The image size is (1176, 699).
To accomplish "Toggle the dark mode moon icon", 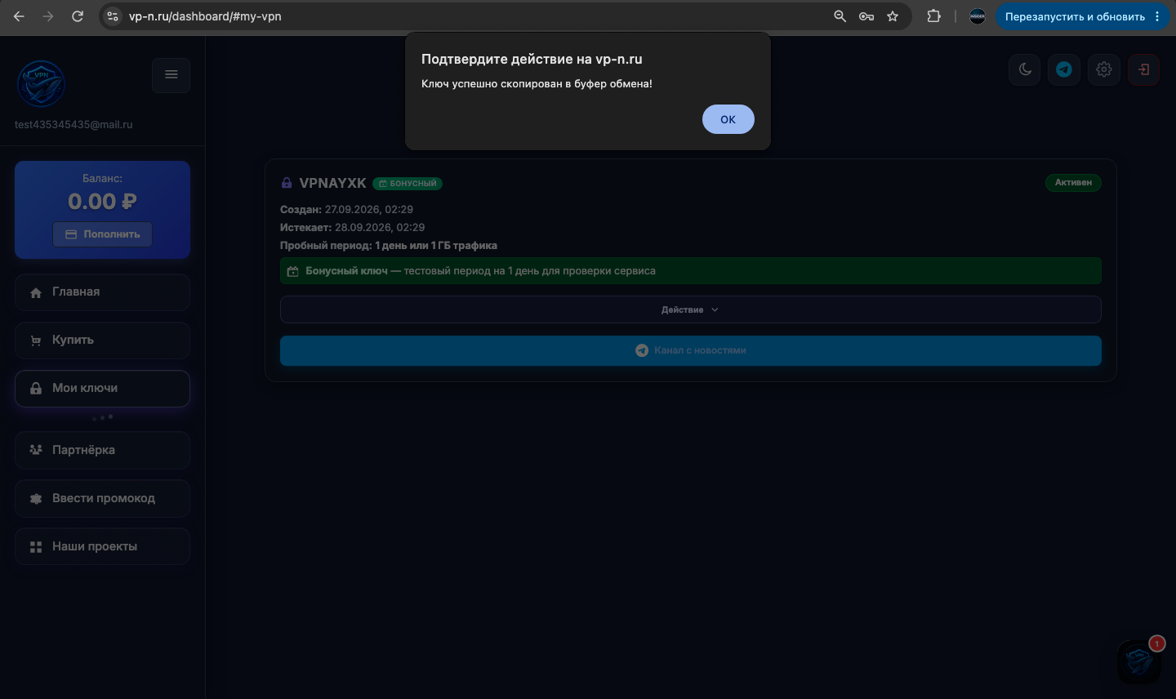I will 1025,69.
